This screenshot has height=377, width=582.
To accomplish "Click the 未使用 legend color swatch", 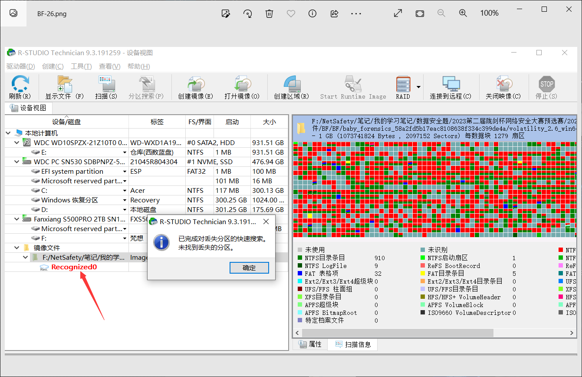I will point(300,250).
